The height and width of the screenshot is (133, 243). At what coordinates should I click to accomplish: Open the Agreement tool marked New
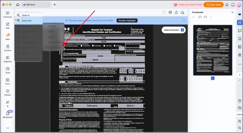(7, 114)
